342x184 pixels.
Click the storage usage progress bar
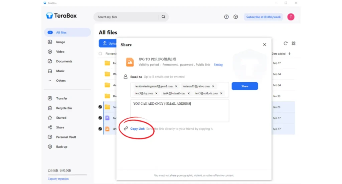click(67, 175)
